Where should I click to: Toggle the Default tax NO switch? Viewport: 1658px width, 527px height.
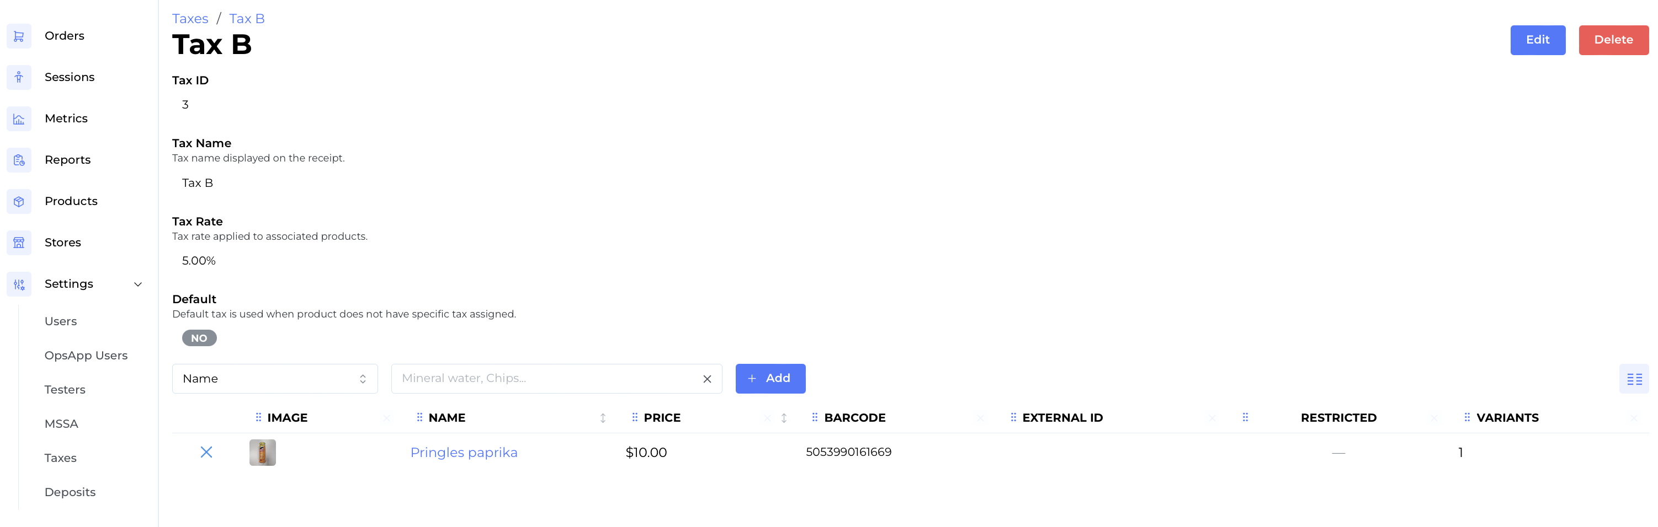pyautogui.click(x=199, y=337)
